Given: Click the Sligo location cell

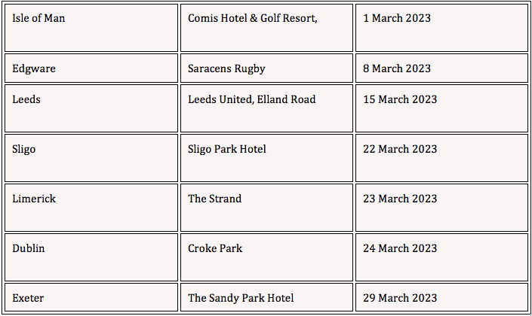Looking at the screenshot, I should [x=91, y=158].
